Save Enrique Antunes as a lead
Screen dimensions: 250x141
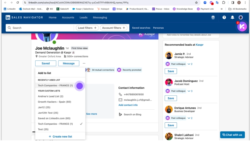coord(171,125)
